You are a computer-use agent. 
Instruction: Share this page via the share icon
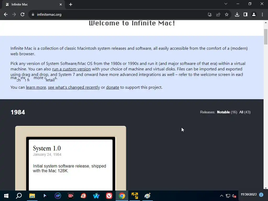[x=218, y=15]
